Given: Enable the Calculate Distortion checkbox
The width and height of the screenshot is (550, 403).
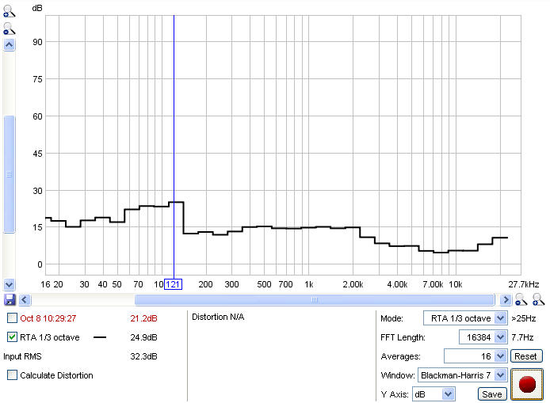Looking at the screenshot, I should [12, 375].
